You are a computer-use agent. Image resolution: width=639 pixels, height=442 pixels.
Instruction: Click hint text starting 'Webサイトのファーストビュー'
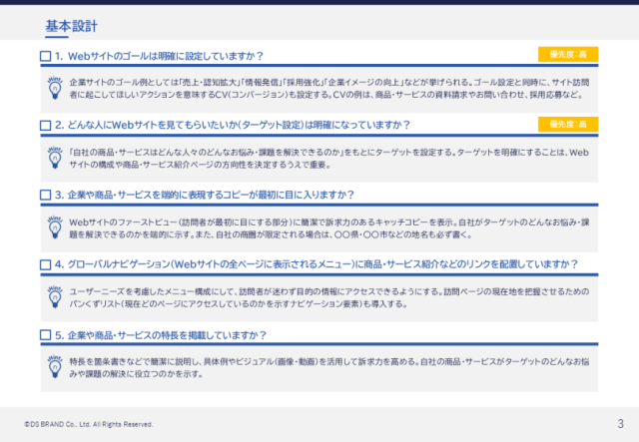(x=329, y=228)
